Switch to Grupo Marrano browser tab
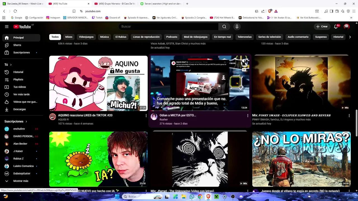This screenshot has width=358, height=201. pos(115,4)
